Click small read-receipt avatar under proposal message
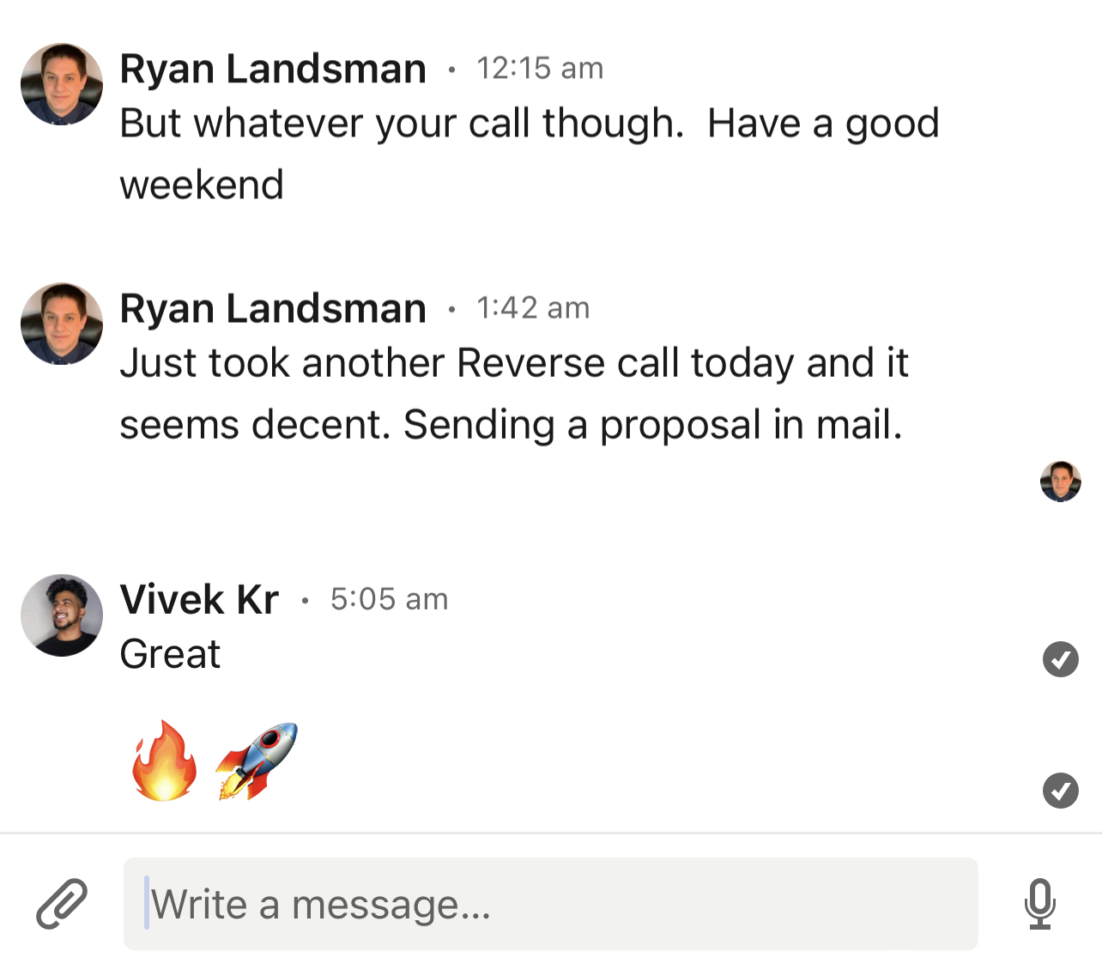The width and height of the screenshot is (1102, 976). (x=1061, y=482)
